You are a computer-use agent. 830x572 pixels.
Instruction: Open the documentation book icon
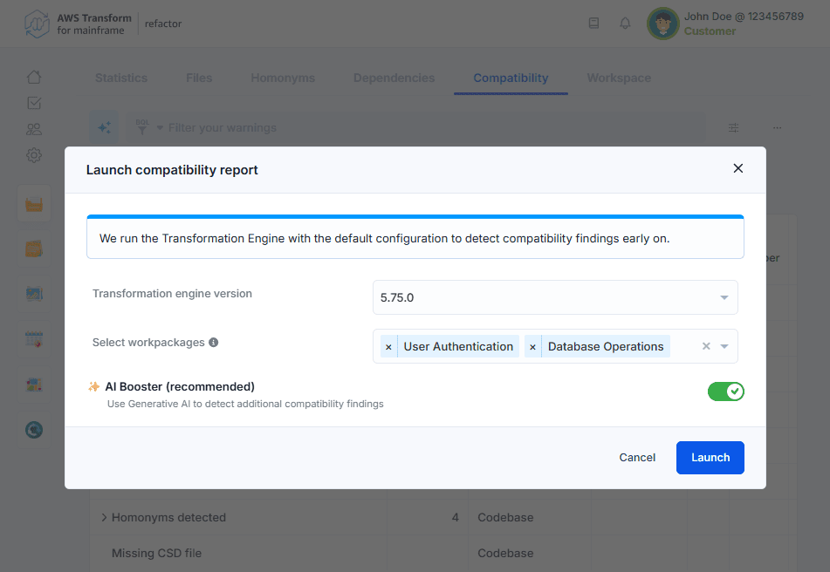pos(593,24)
